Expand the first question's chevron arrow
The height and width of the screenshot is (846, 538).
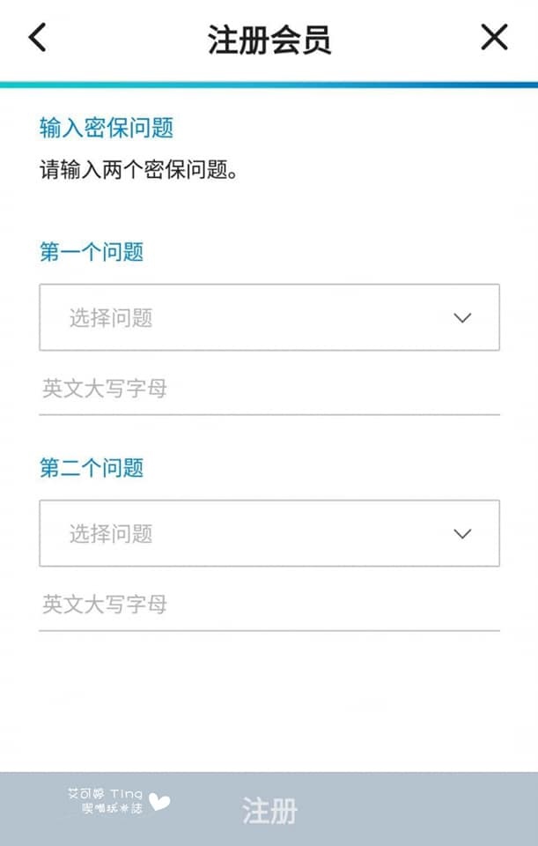pos(462,318)
